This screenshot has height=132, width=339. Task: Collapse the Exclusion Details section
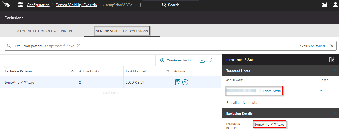[336, 113]
